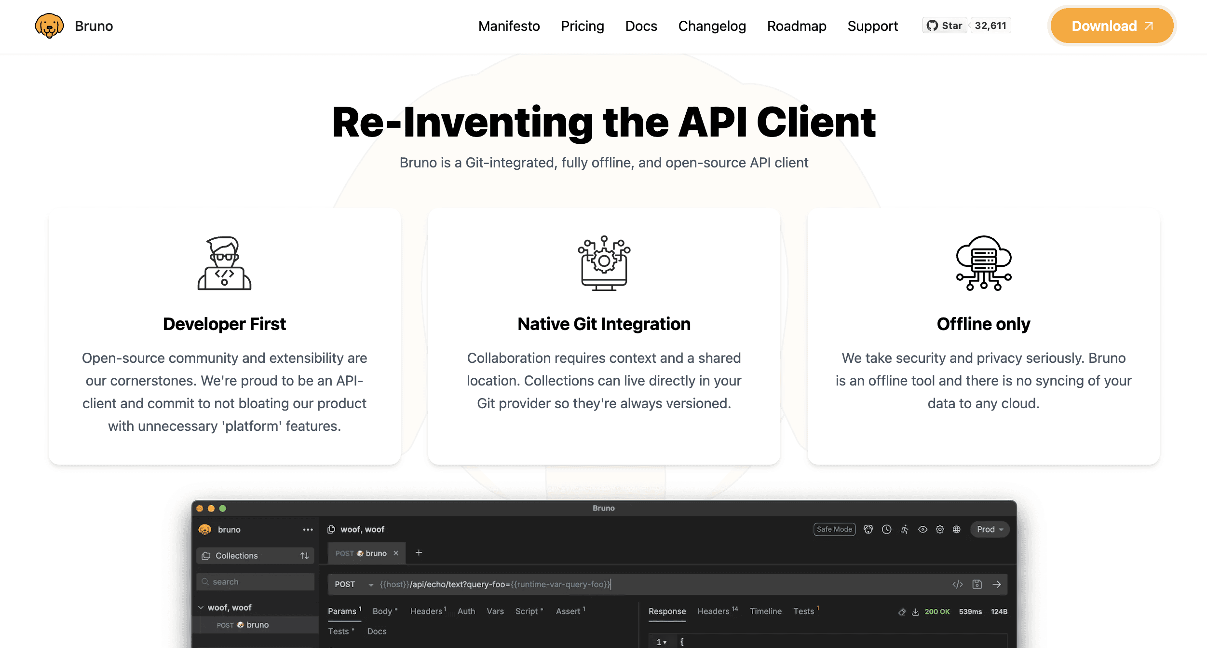This screenshot has width=1207, height=648.
Task: Click the orange Download button
Action: click(1112, 26)
